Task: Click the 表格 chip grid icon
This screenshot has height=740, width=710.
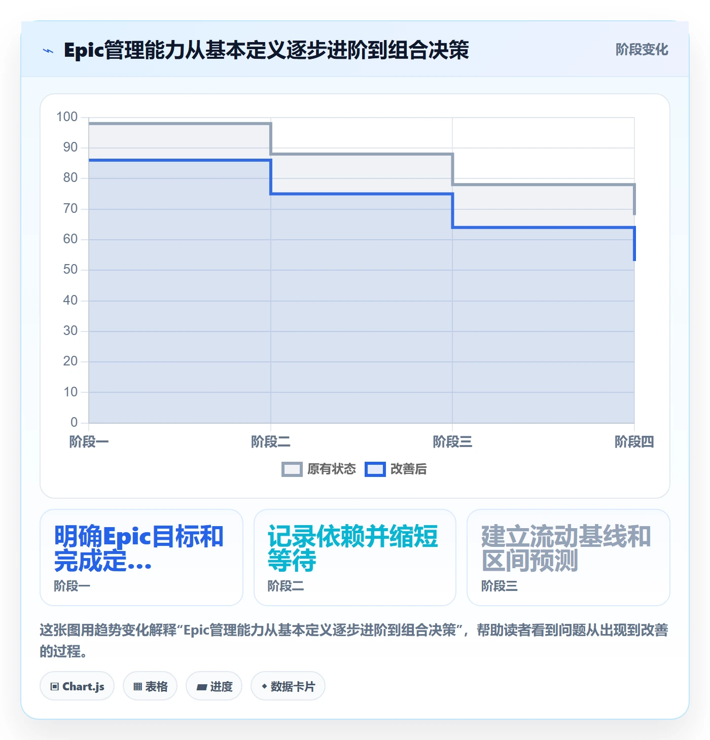Action: coord(137,687)
